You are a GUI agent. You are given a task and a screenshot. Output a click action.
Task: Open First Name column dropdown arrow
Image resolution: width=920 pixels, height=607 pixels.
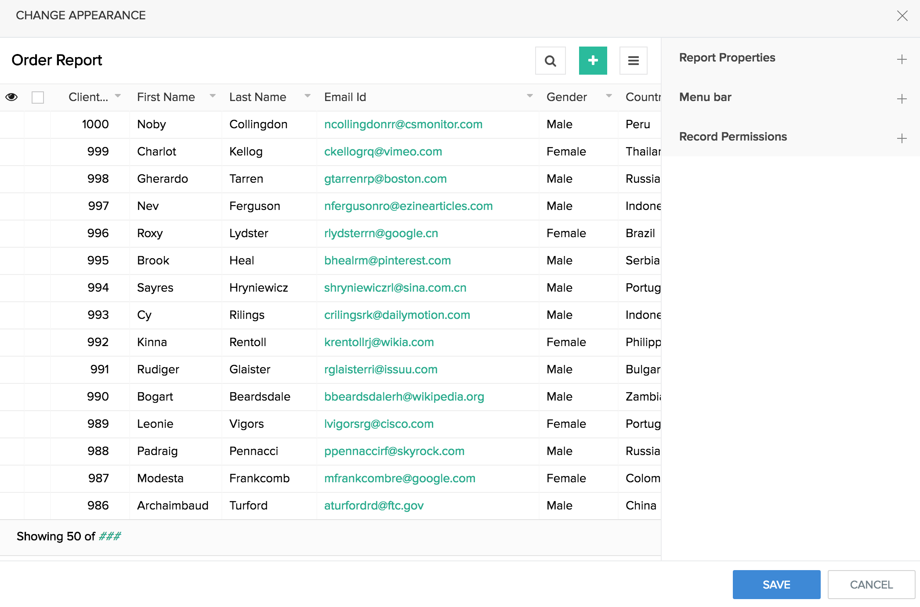[x=213, y=96]
